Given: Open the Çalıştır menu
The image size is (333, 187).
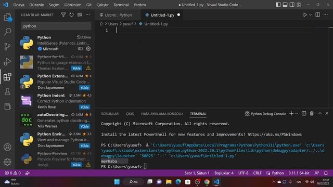Looking at the screenshot, I should point(103,5).
